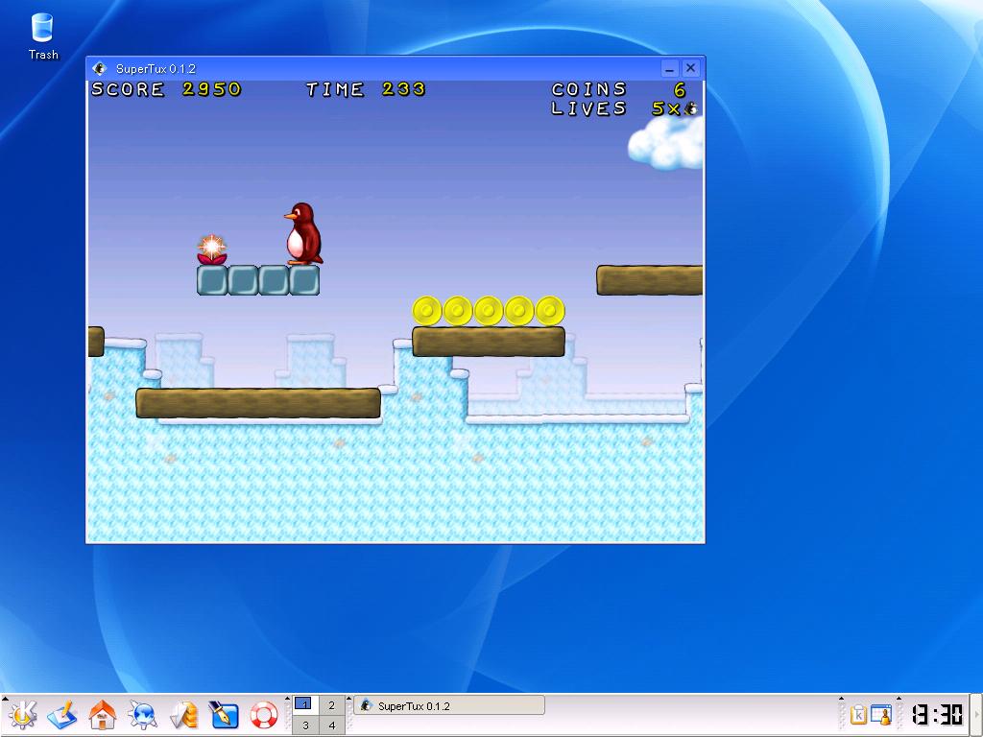The height and width of the screenshot is (737, 983).
Task: Click the panel clock showing 13:30
Action: 937,715
